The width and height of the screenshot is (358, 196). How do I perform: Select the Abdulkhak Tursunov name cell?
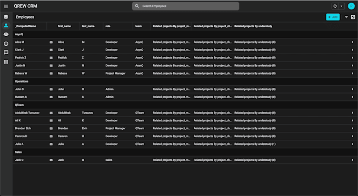point(27,113)
